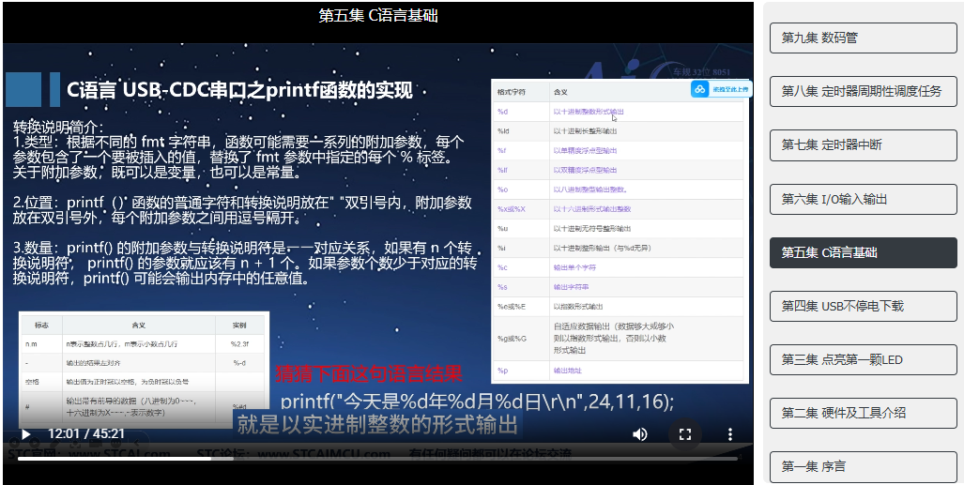Click the %s format link
Image resolution: width=964 pixels, height=485 pixels.
[502, 287]
